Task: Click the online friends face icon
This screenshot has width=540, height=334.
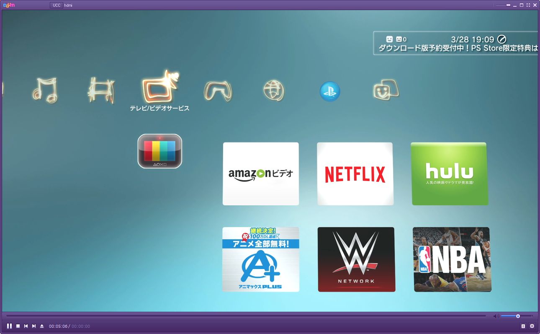Action: click(x=390, y=39)
